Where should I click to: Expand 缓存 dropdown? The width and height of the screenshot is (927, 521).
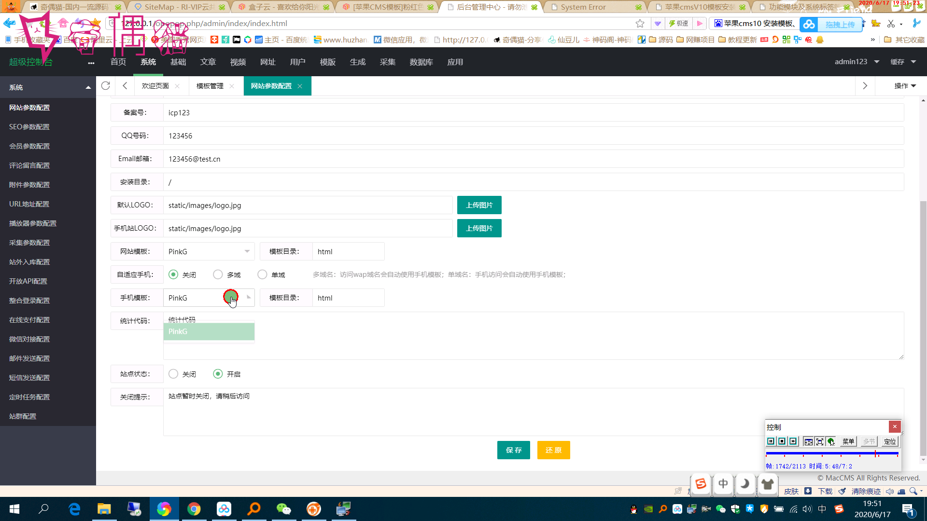(903, 62)
